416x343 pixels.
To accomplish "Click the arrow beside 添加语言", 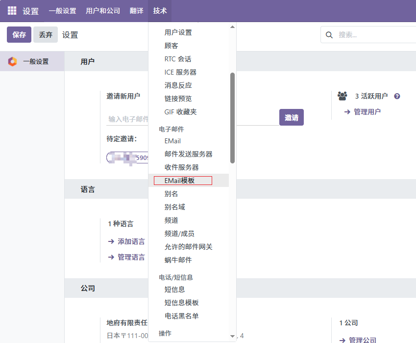I will [111, 241].
